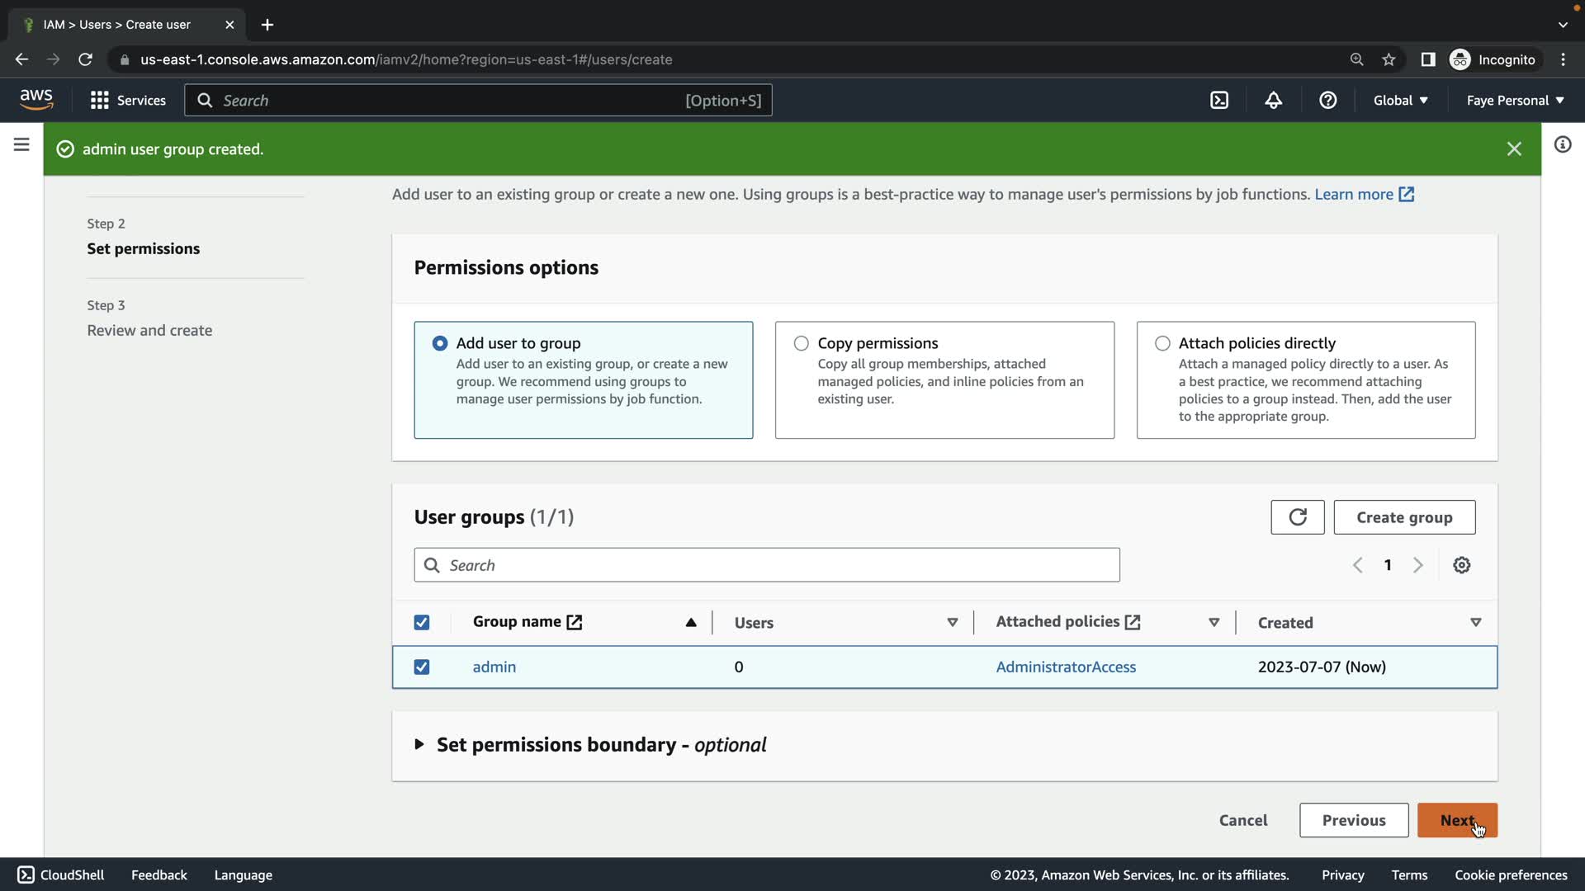The height and width of the screenshot is (891, 1585).
Task: Open the AdministratorAccess policy link
Action: pos(1065,667)
